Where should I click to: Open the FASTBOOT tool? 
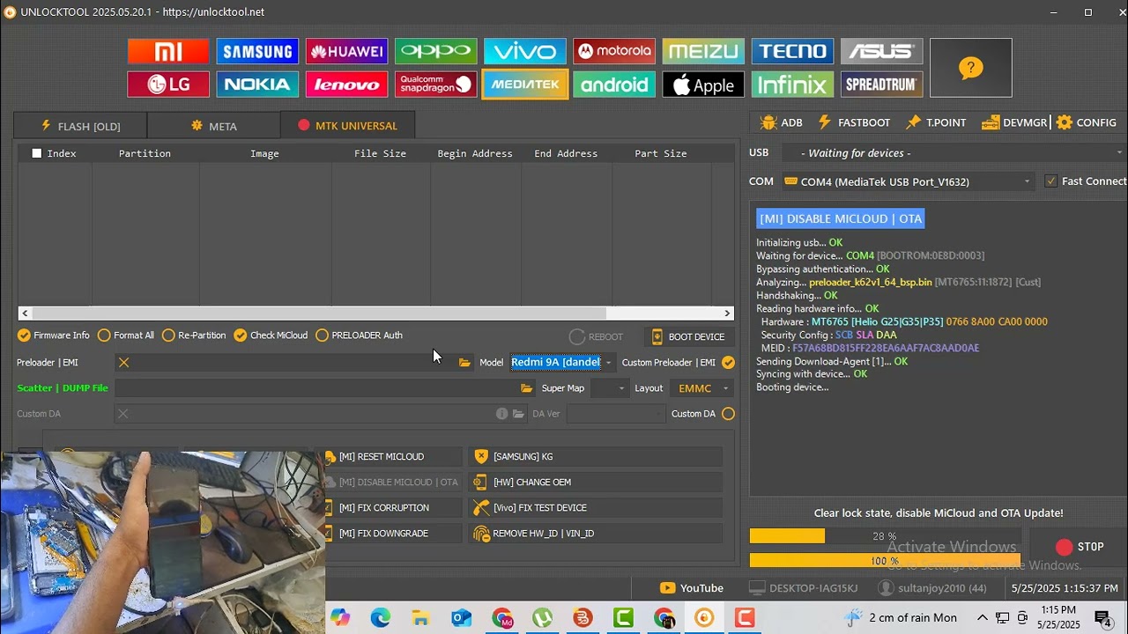coord(854,122)
